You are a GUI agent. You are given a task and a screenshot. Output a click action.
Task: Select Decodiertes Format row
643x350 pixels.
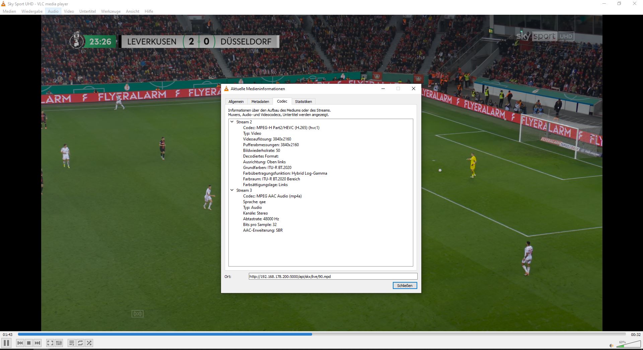coord(261,156)
